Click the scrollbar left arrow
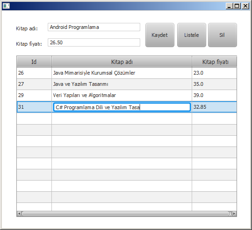 click(19, 214)
